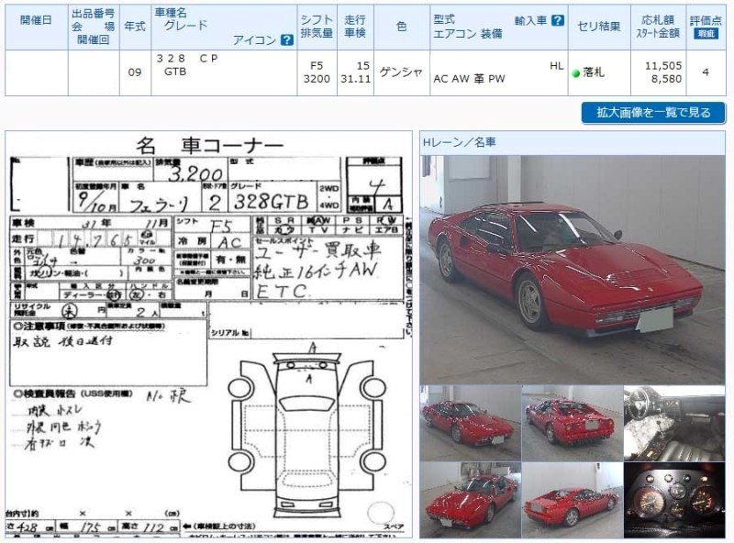Click the シフト 排気量 column header
The height and width of the screenshot is (543, 734).
point(317,27)
